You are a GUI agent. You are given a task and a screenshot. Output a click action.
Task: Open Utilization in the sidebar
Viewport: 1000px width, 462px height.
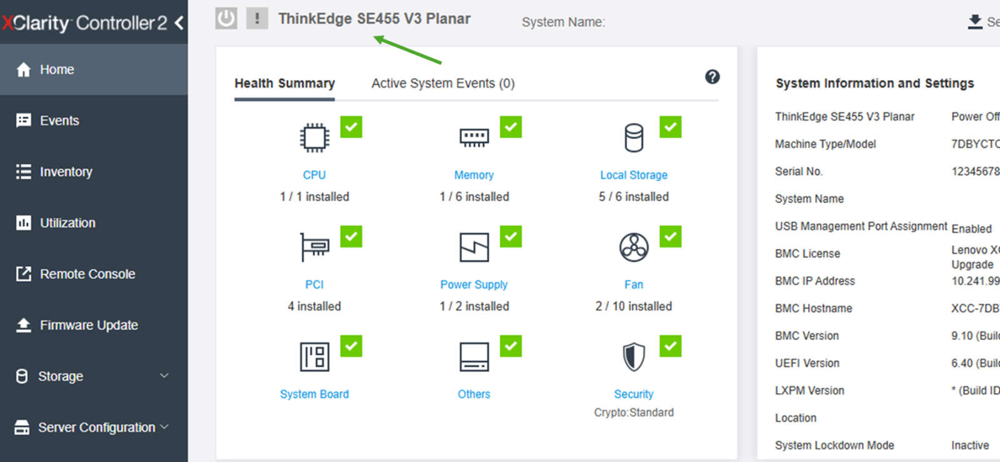(x=94, y=223)
